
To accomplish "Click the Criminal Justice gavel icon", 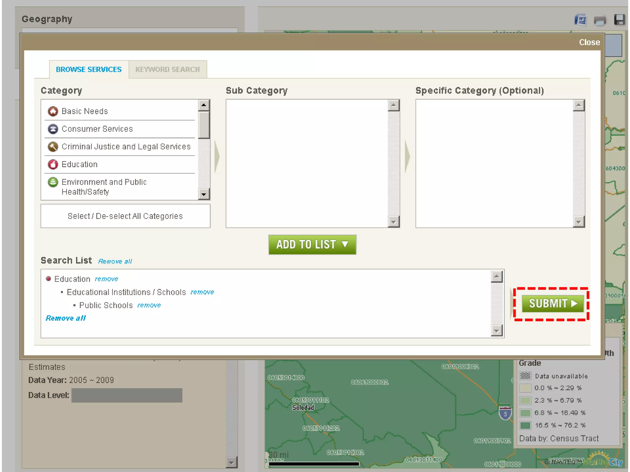I will click(x=53, y=147).
